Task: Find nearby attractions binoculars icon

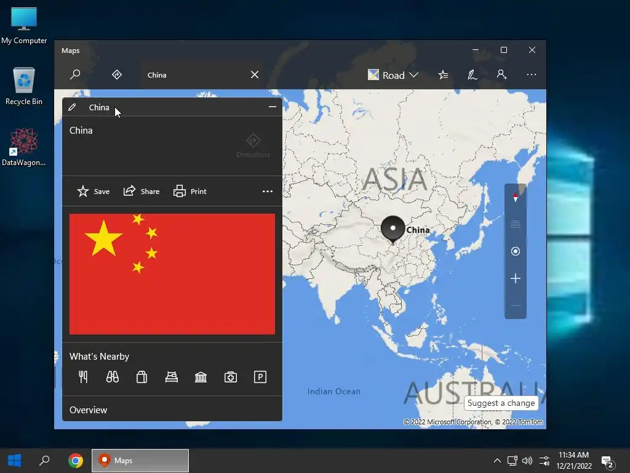Action: click(113, 378)
